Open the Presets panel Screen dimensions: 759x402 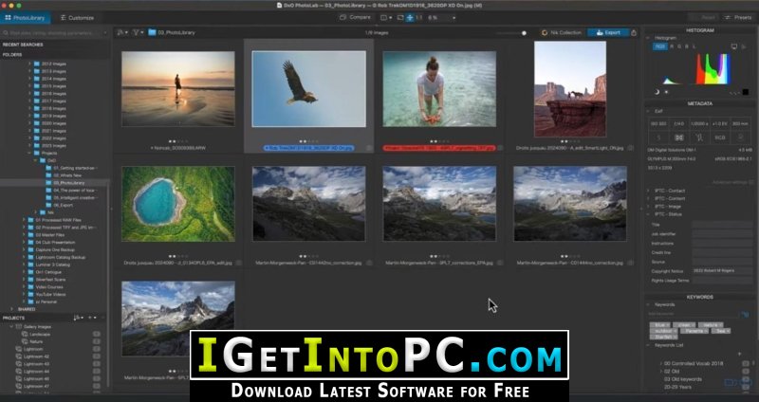pyautogui.click(x=739, y=18)
